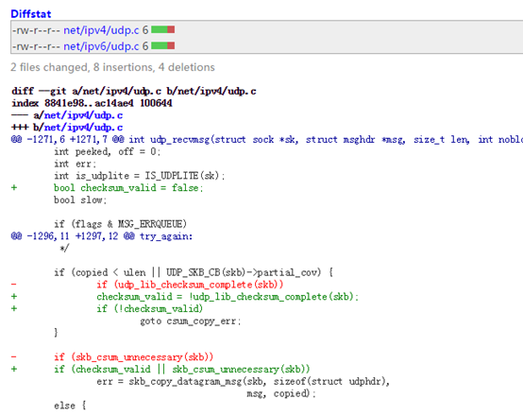The width and height of the screenshot is (523, 416).
Task: Click removed line 'if (udp_lib_checksum_complete(skb))'
Action: pos(190,285)
